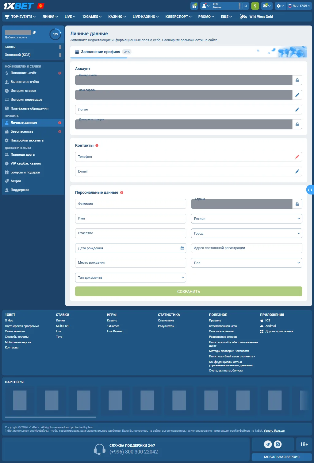Expand the user account dropdown in header
Viewport: 314px width, 463px height.
click(x=205, y=6)
